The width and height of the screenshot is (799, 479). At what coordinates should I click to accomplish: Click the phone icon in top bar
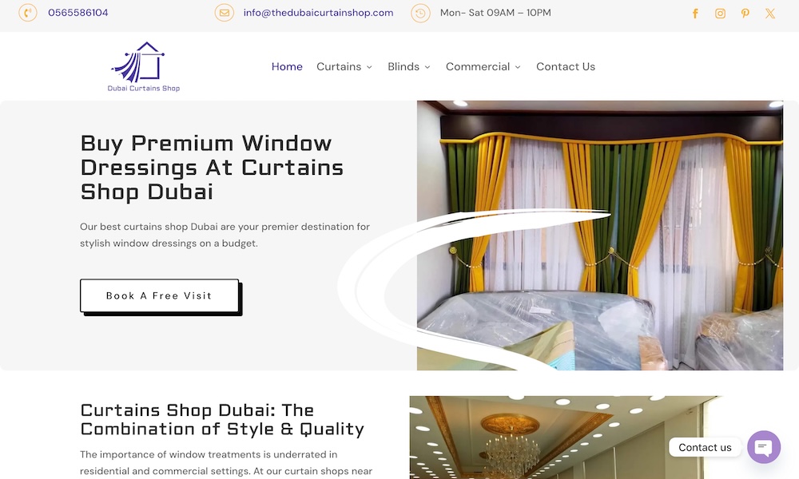pyautogui.click(x=28, y=13)
